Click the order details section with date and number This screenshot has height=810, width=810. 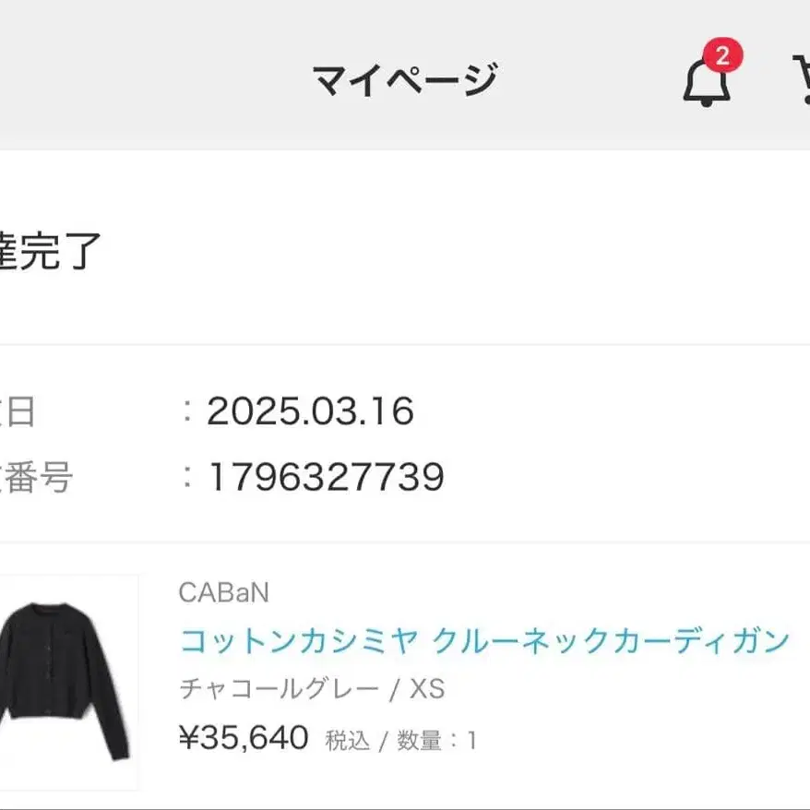(405, 444)
